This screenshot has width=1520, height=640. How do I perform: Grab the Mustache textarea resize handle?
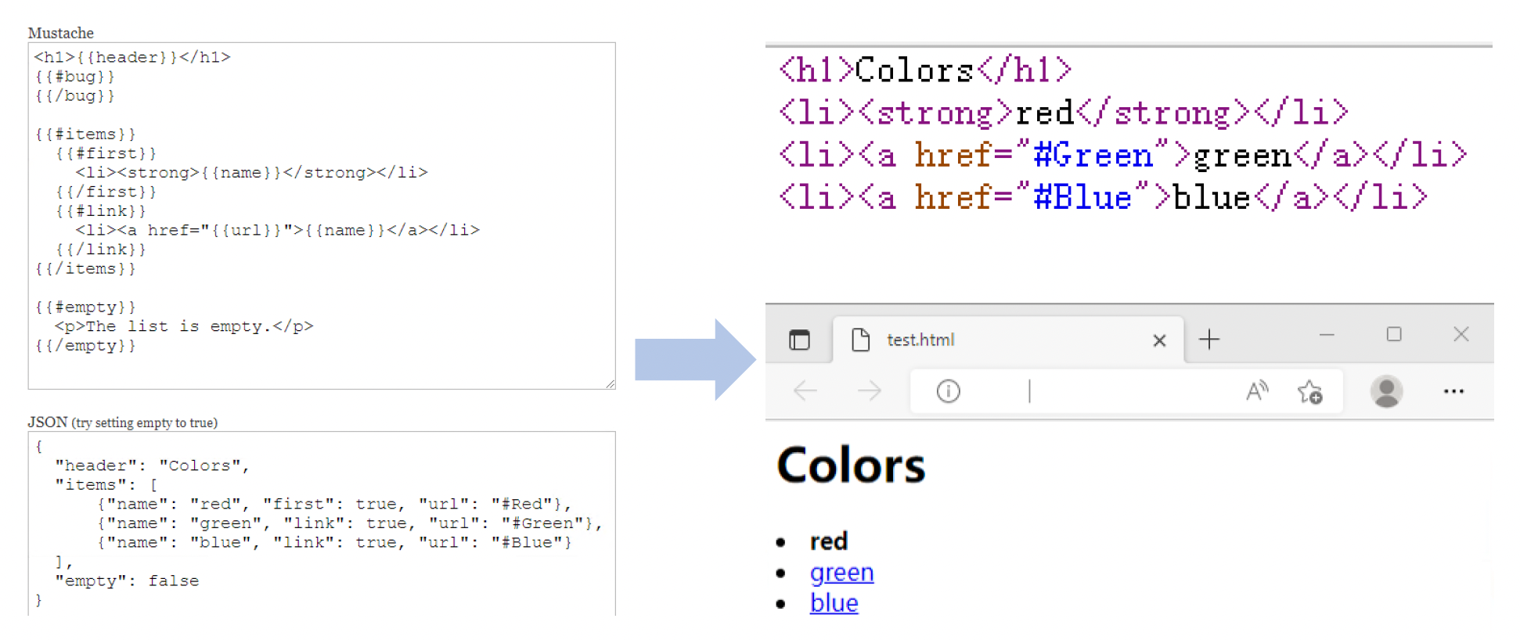tap(611, 383)
